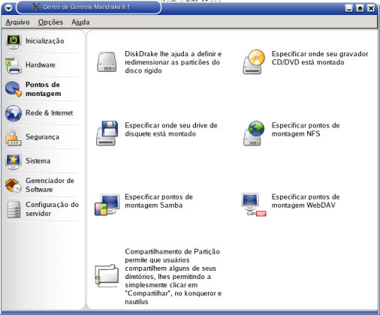Click the Compartilhamento de Partição description text
The width and height of the screenshot is (380, 315).
pos(173,277)
